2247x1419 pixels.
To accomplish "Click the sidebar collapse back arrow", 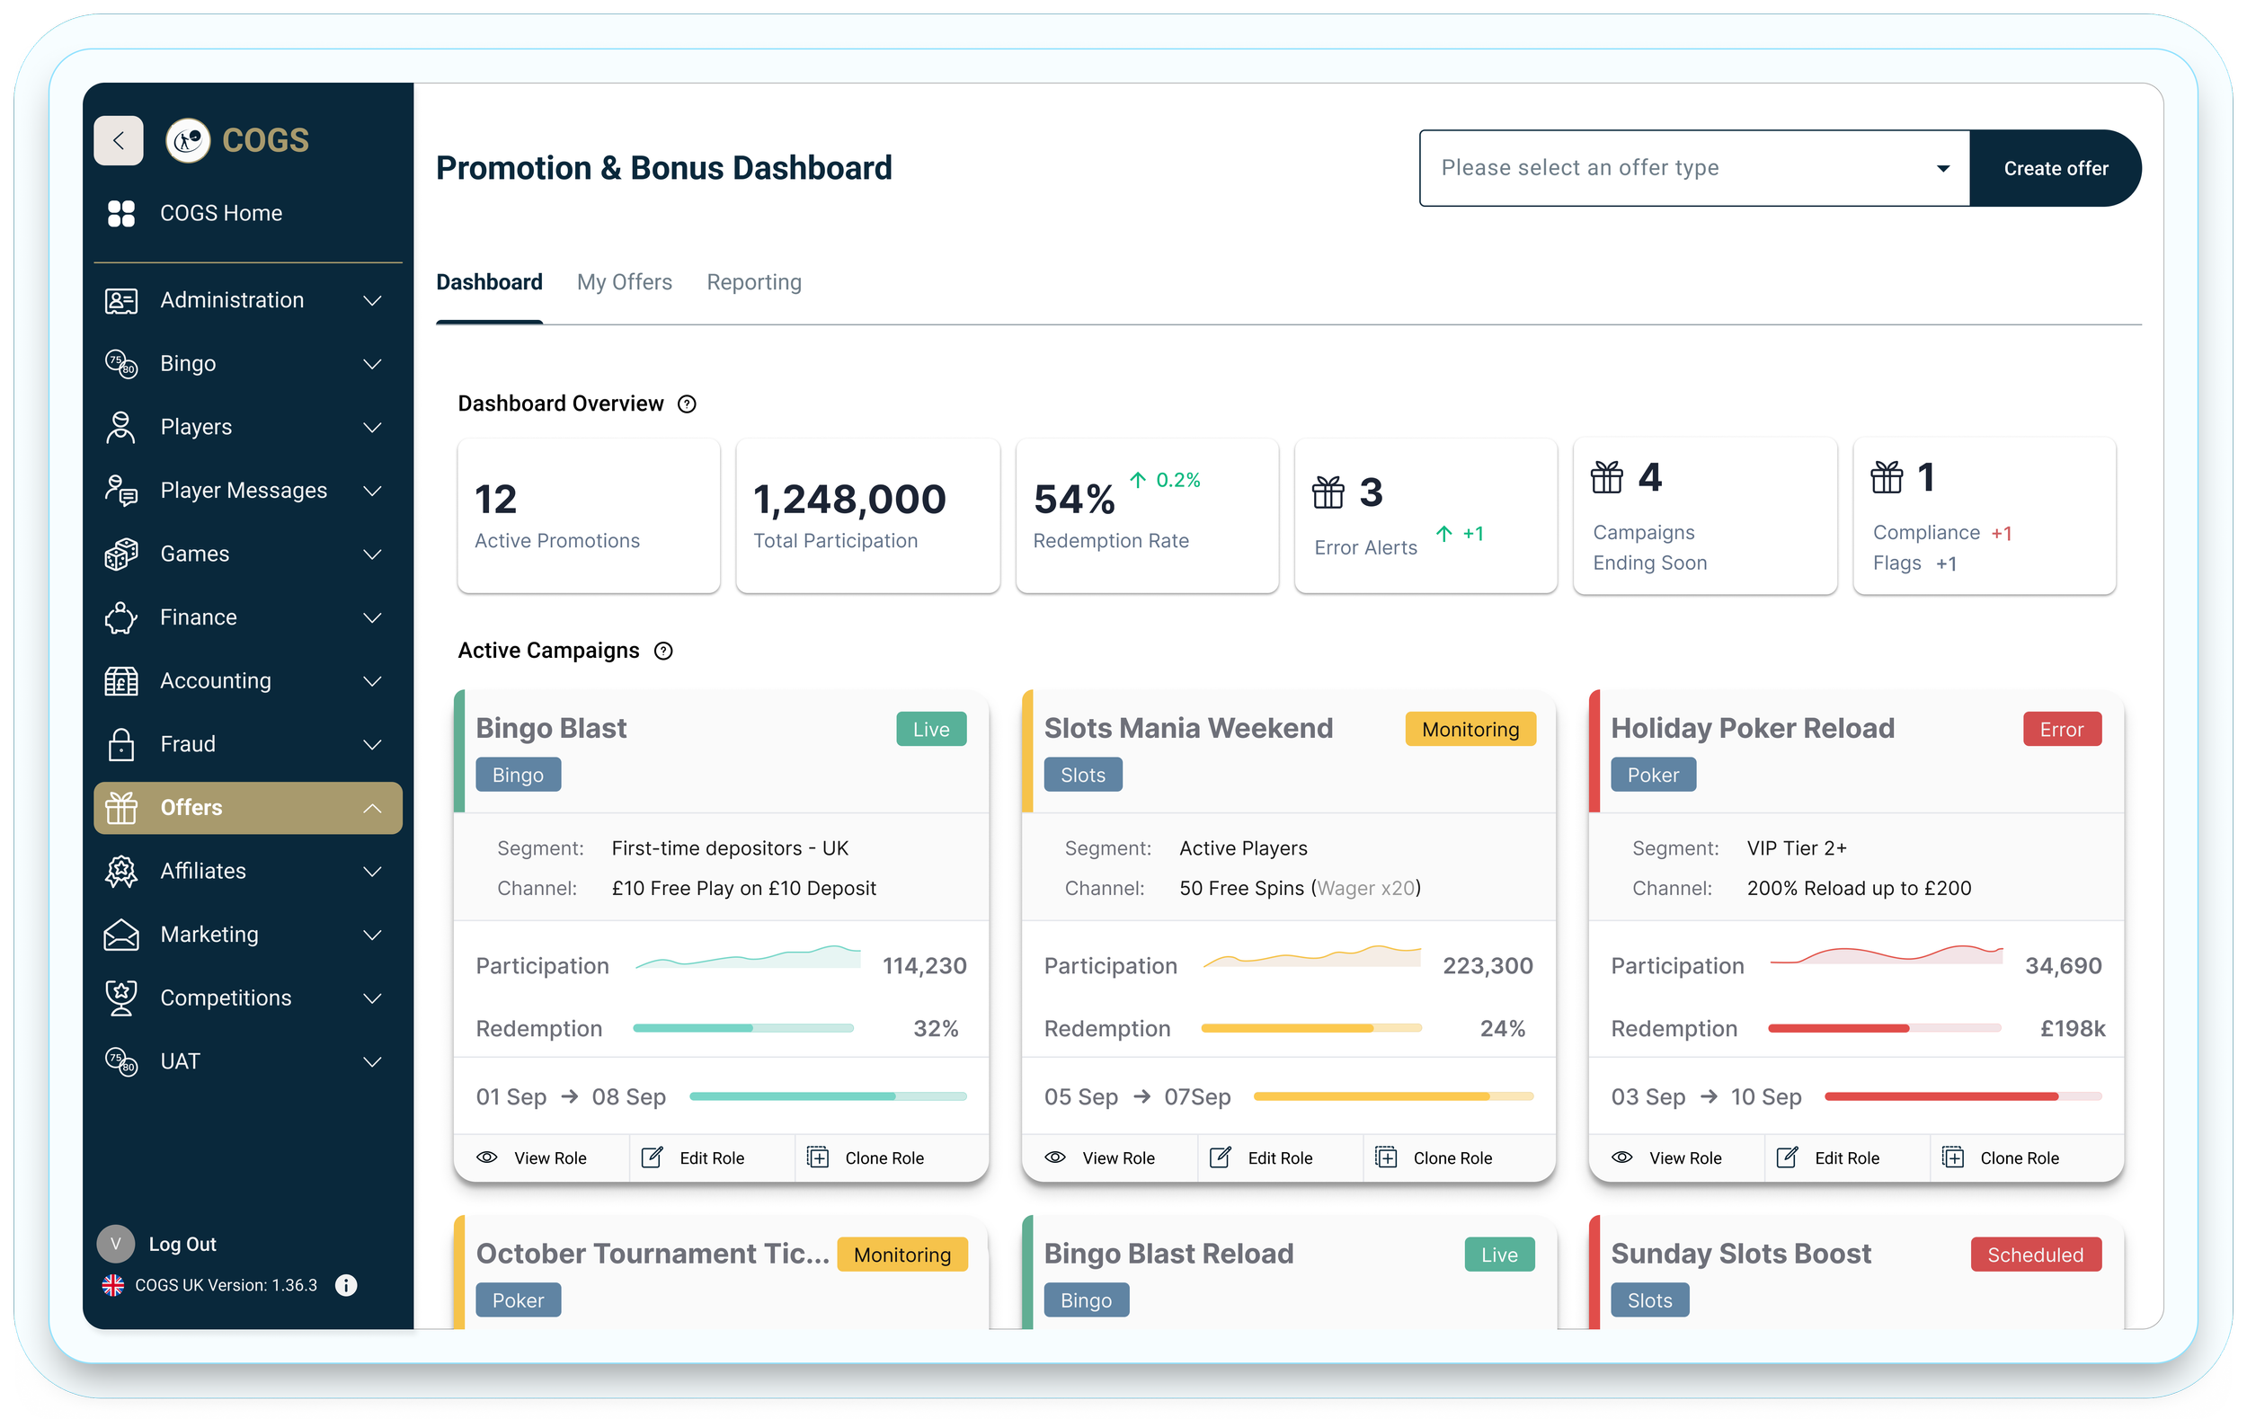I will 119,141.
